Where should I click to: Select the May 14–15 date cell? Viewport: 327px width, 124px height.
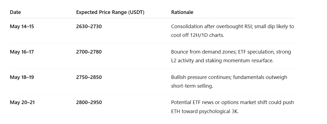pos(22,26)
